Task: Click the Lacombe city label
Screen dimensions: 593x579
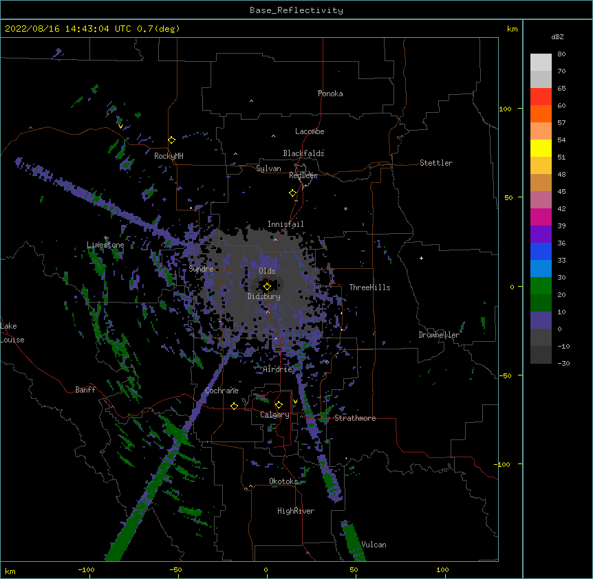Action: click(x=310, y=131)
